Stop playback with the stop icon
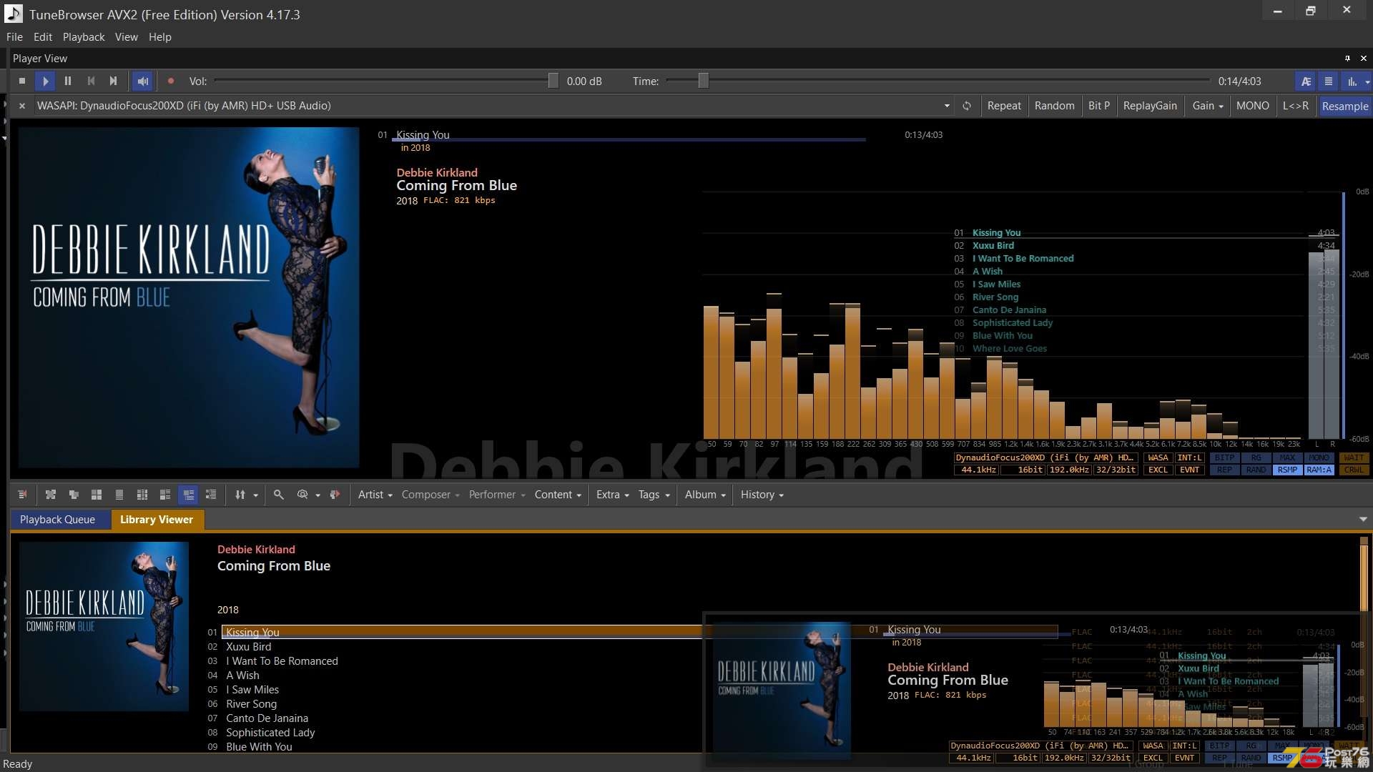Image resolution: width=1373 pixels, height=772 pixels. [22, 81]
